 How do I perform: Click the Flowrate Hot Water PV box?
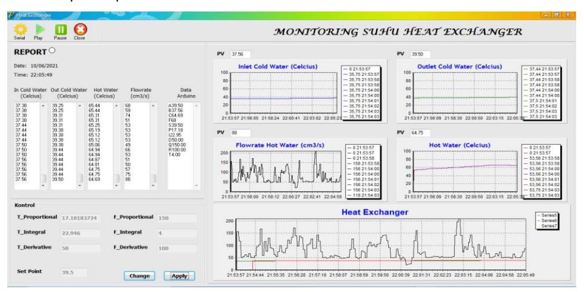click(x=240, y=133)
